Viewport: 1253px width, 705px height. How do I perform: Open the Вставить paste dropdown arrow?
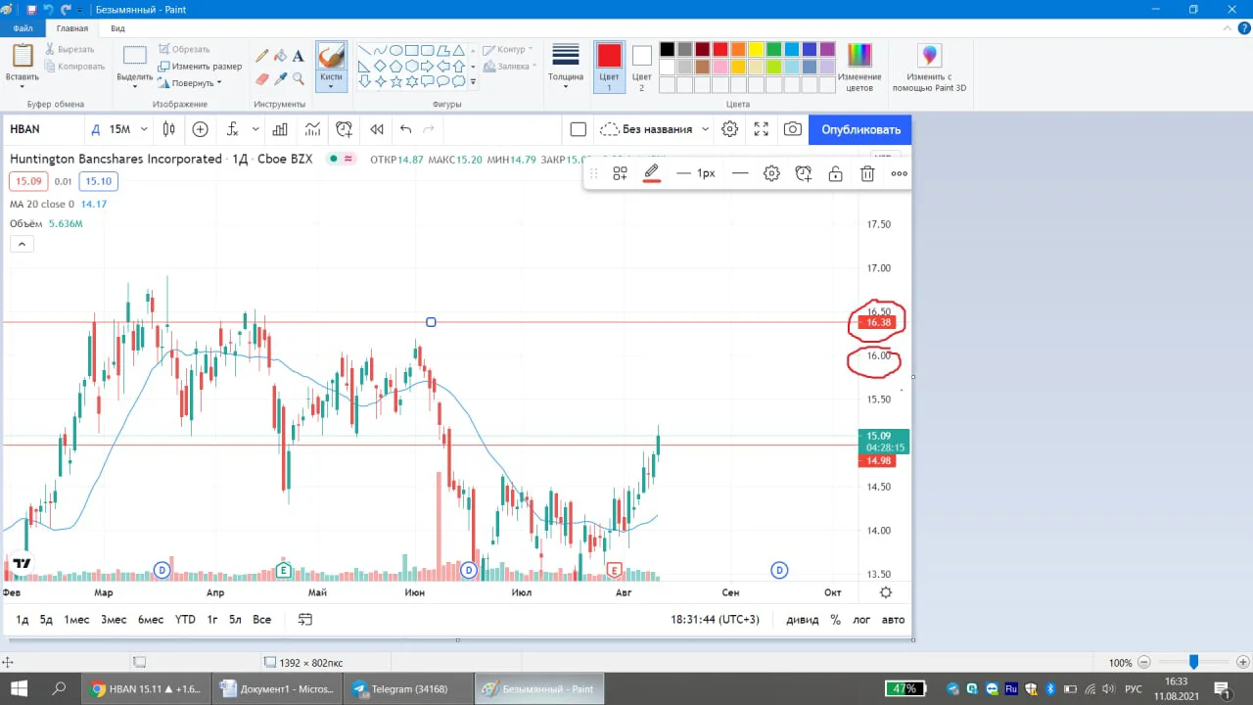click(x=23, y=87)
